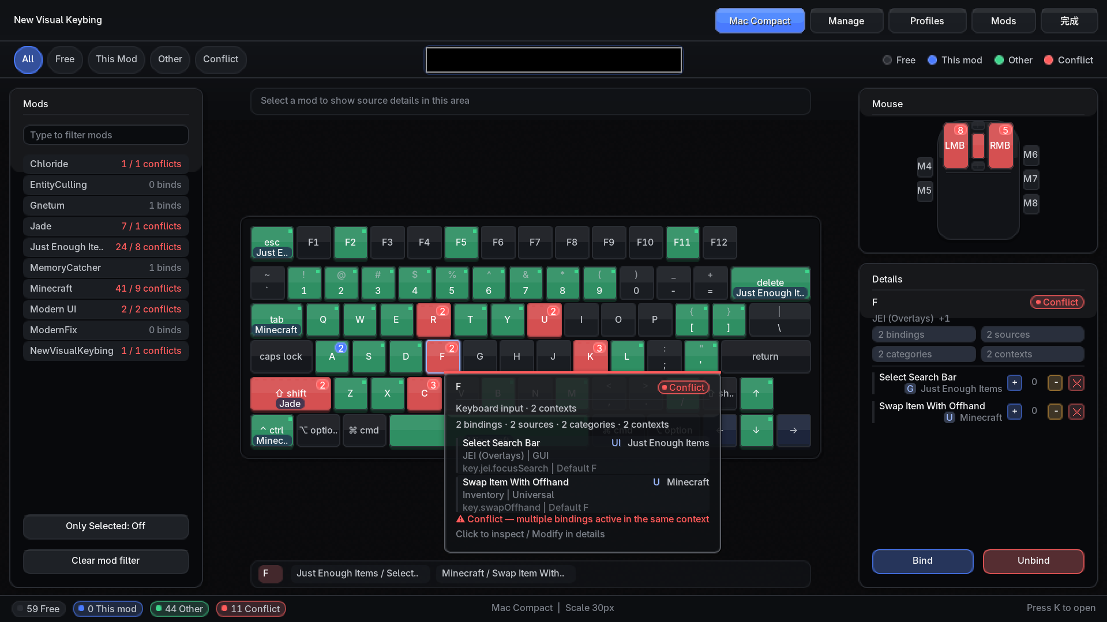Select the right arrow key
The height and width of the screenshot is (622, 1107).
click(x=794, y=431)
